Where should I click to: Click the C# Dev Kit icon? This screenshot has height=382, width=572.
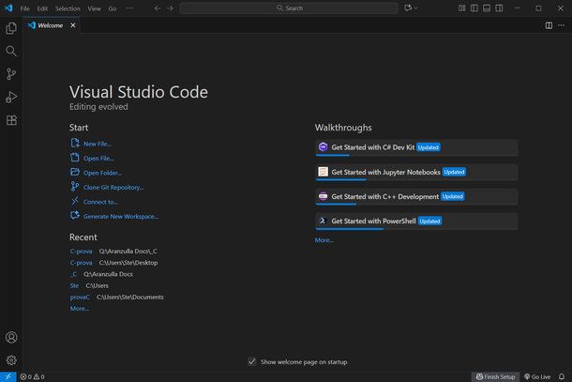pyautogui.click(x=323, y=146)
